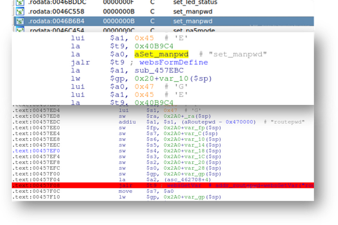
Task: Follow the websFormDefine function reference
Action: click(174, 63)
